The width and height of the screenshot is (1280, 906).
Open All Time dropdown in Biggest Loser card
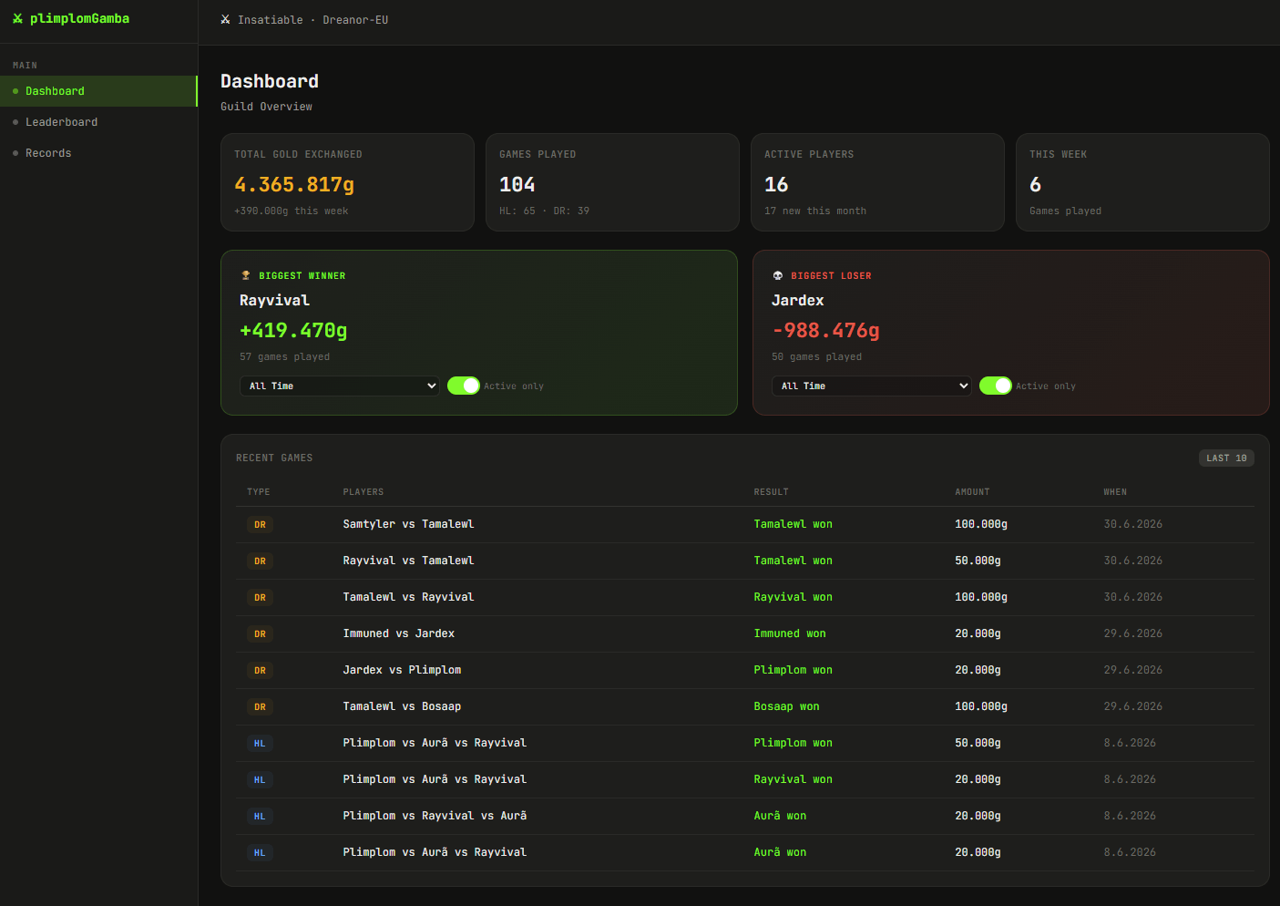pos(872,386)
